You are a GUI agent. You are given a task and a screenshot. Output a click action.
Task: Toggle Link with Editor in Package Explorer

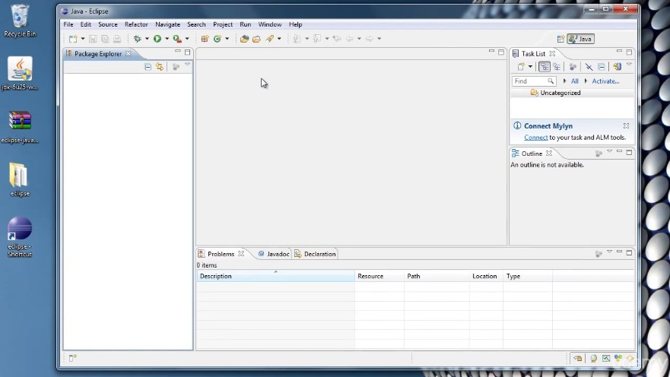coord(160,67)
